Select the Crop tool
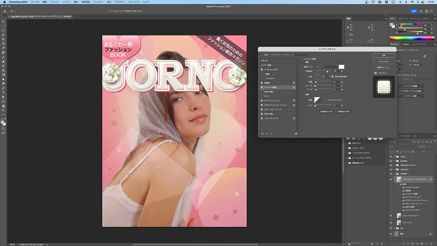The image size is (437, 246). pyautogui.click(x=3, y=39)
